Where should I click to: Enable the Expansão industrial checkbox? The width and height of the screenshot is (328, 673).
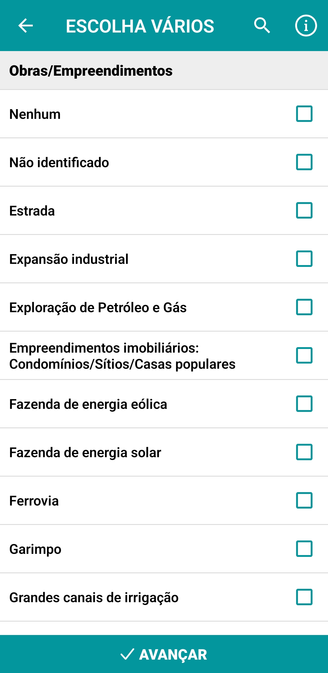pos(304,259)
